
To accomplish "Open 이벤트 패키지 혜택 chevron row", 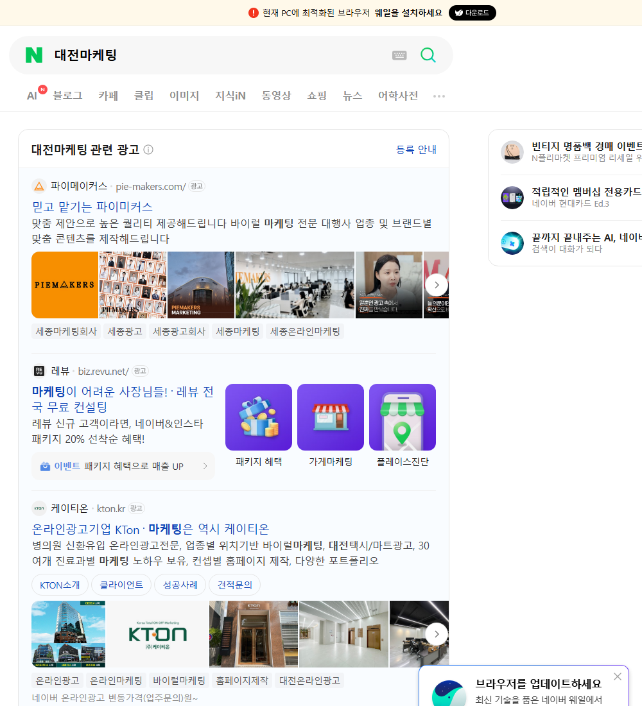I will pos(123,466).
